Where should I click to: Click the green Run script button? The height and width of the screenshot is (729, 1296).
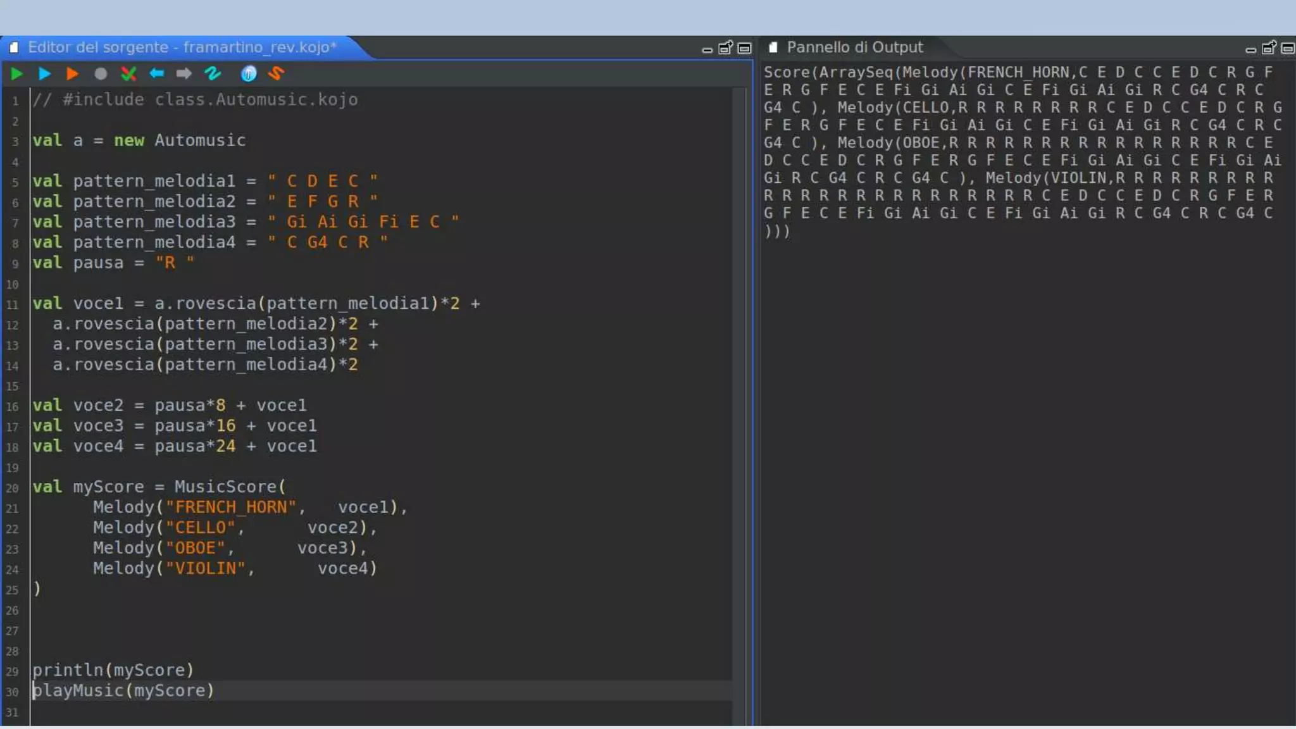point(17,74)
